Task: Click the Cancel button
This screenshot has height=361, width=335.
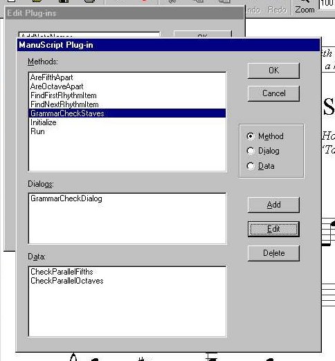Action: click(x=273, y=93)
